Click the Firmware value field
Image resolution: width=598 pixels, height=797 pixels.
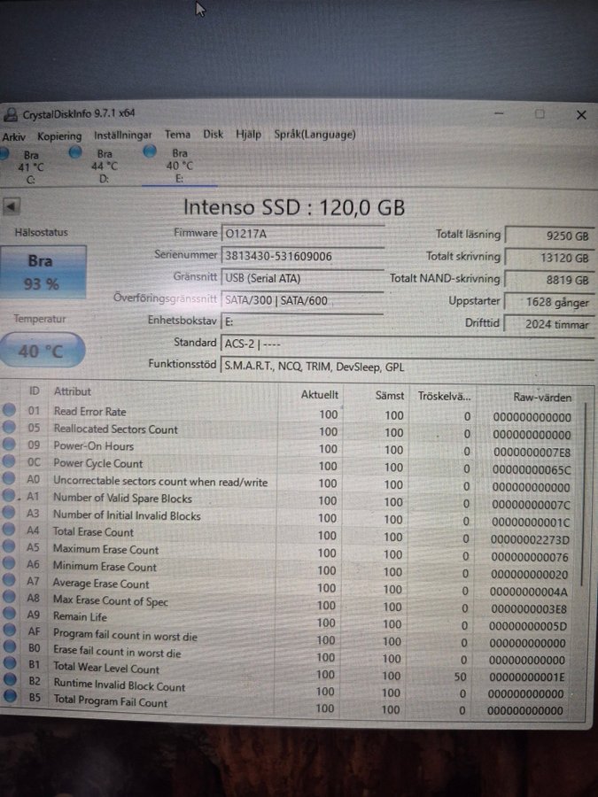(x=303, y=233)
